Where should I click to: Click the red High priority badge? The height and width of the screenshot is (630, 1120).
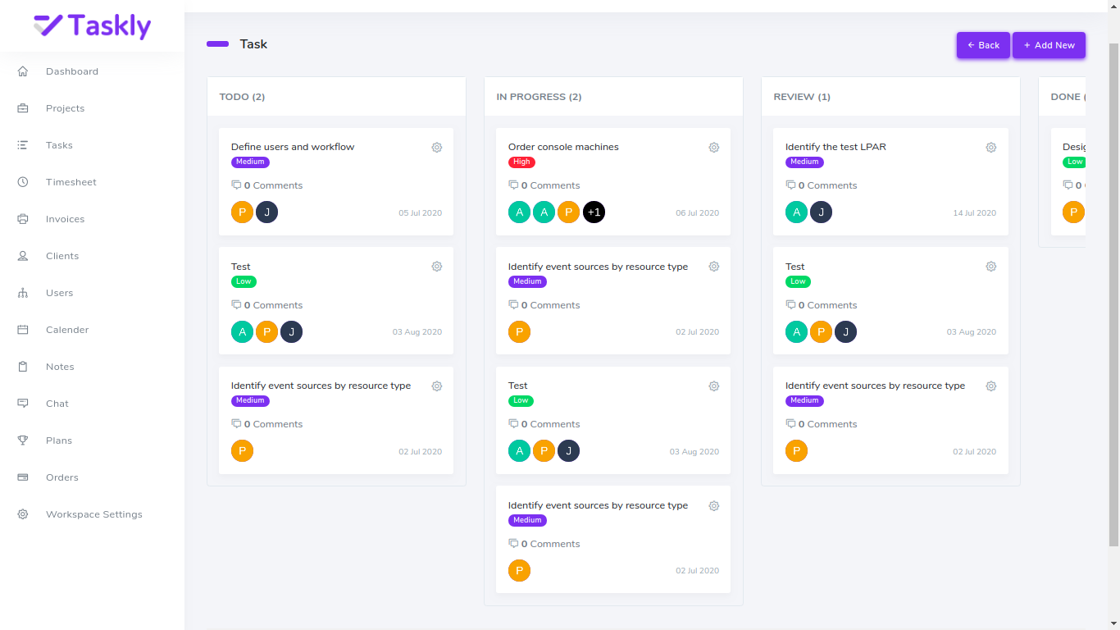coord(521,162)
